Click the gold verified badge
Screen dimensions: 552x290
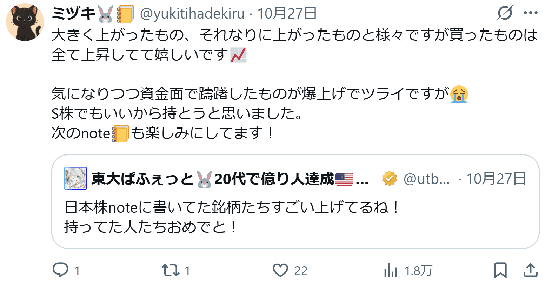point(390,179)
